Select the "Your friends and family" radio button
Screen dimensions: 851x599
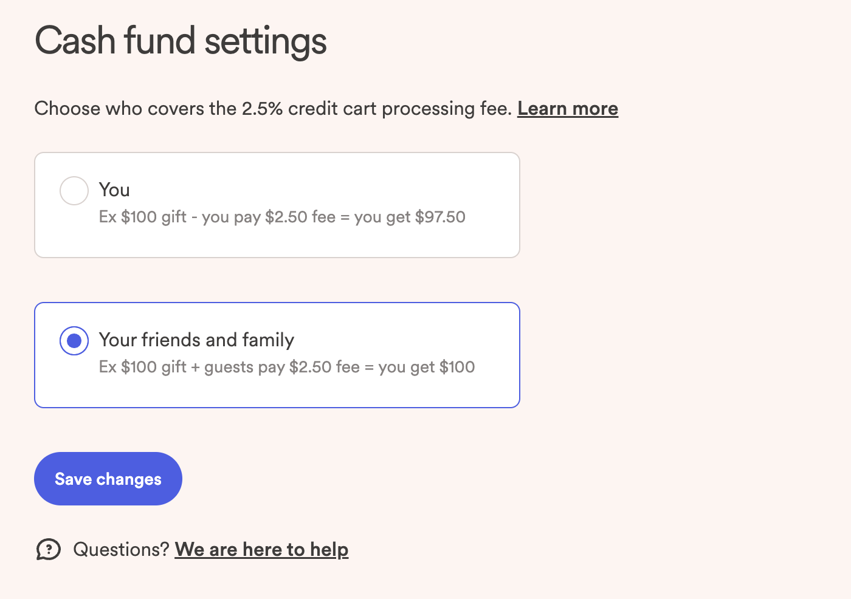tap(74, 340)
